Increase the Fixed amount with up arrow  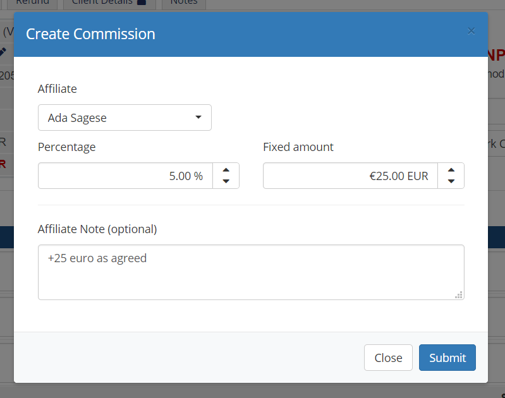coord(451,170)
